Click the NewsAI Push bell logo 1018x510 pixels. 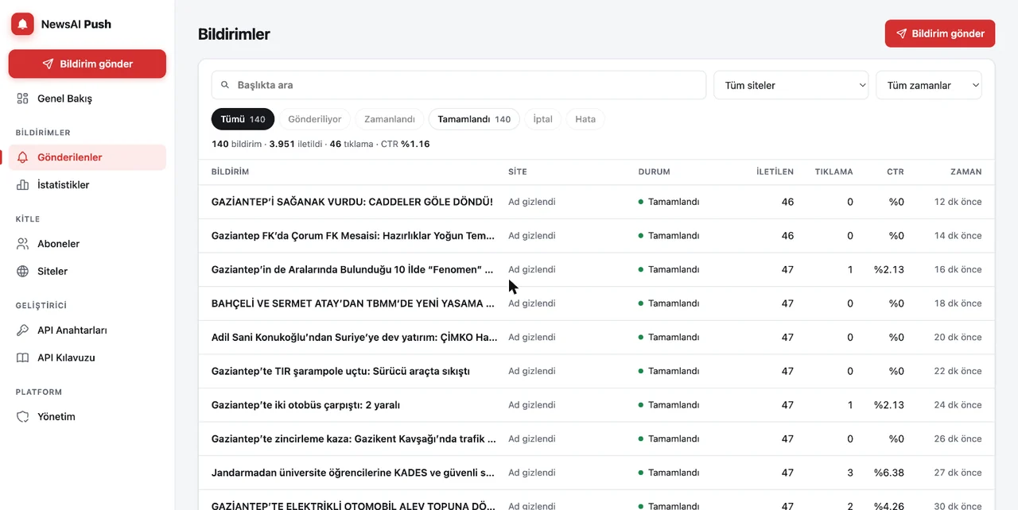22,24
